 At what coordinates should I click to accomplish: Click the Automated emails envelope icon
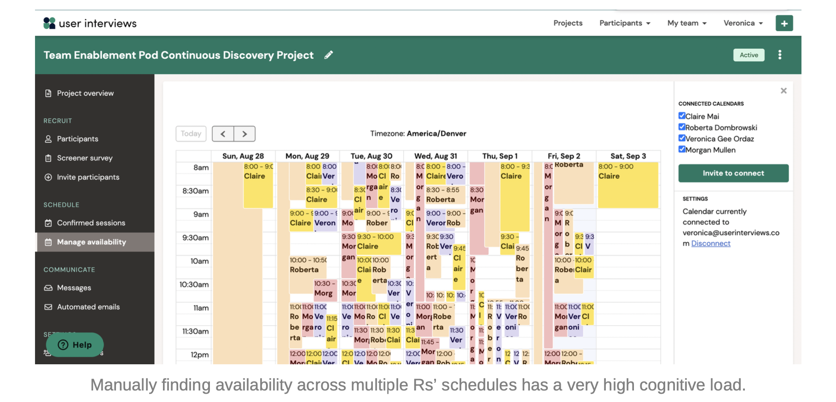tap(48, 307)
